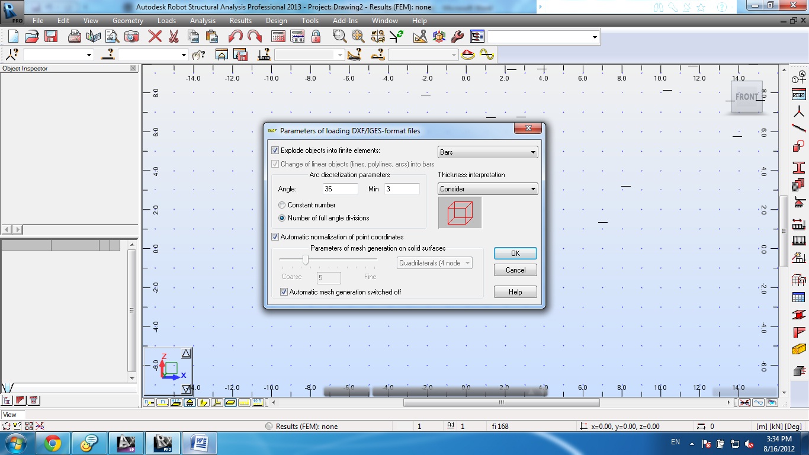Open Robot PRO in the taskbar
The image size is (809, 455).
coord(163,443)
